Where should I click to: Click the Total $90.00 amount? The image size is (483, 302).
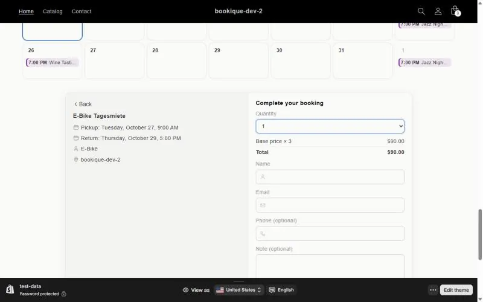click(x=395, y=152)
